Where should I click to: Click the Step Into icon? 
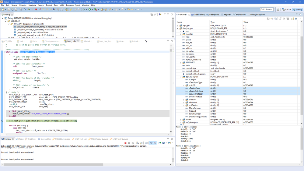click(43, 9)
